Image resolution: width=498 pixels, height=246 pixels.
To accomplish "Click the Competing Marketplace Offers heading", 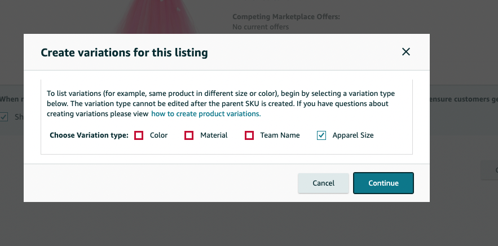I will point(286,17).
